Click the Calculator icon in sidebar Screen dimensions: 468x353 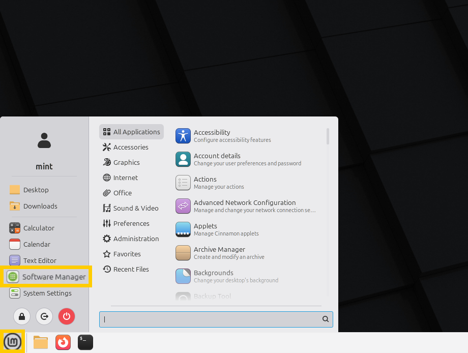pyautogui.click(x=15, y=228)
